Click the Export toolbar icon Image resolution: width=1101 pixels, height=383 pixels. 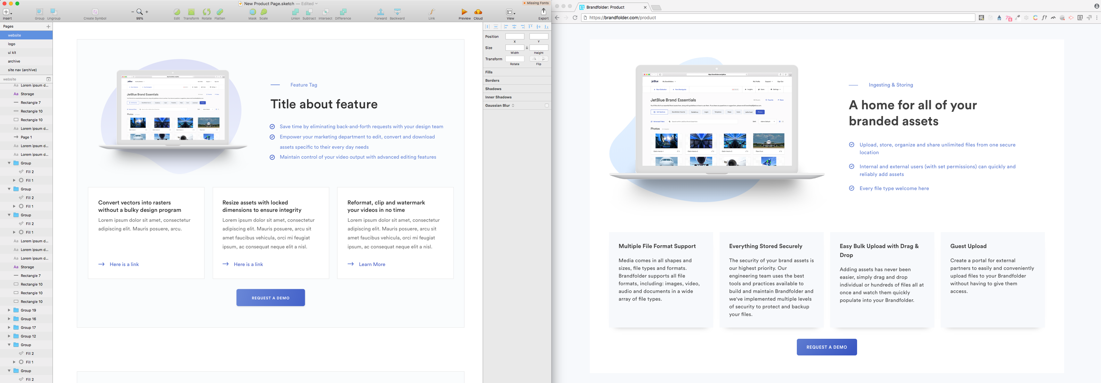543,12
